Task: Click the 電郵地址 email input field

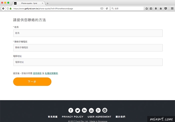Action: (88, 62)
